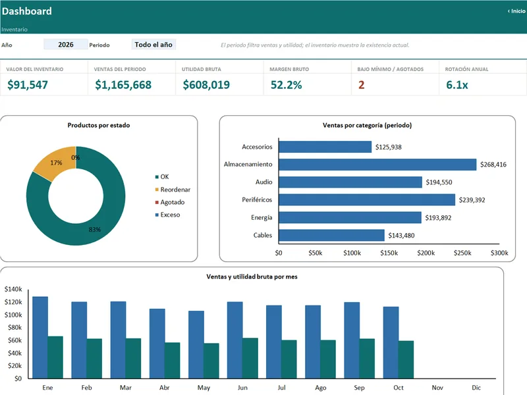Viewport: 527px width, 395px height.
Task: Click the Almacenamiento bar
Action: pos(377,165)
